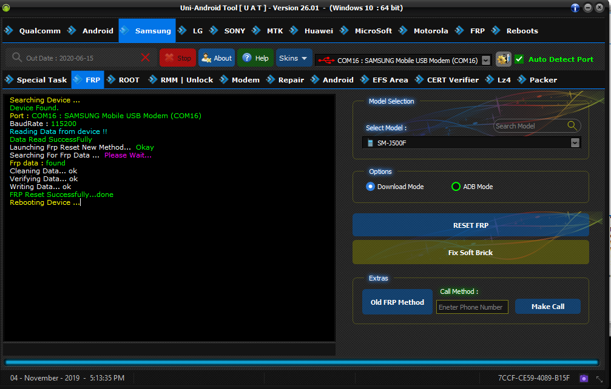Click the Old FRP Method button

click(x=397, y=302)
